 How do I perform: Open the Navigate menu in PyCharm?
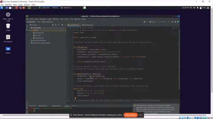point(43,19)
